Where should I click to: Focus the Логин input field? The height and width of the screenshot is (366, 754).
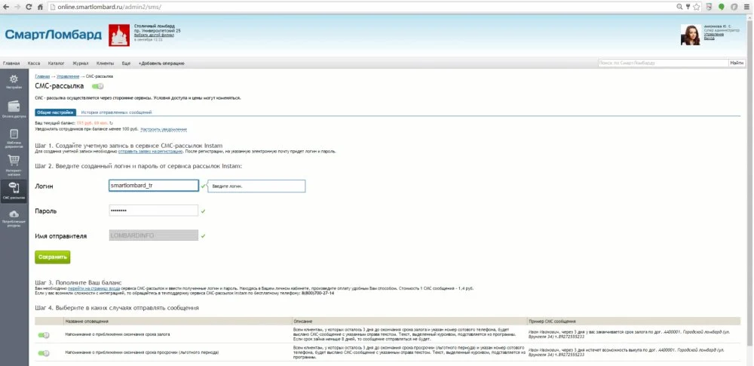pyautogui.click(x=154, y=186)
